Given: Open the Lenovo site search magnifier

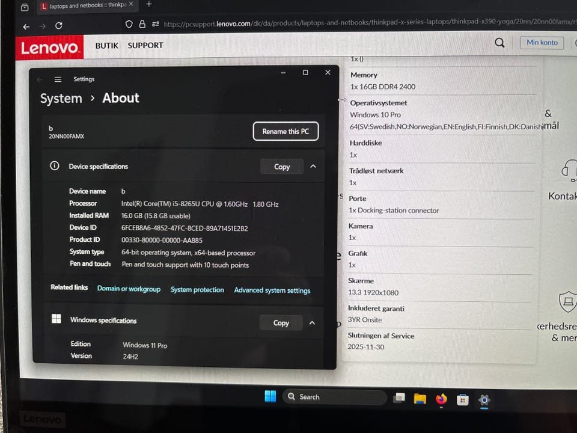Looking at the screenshot, I should point(499,43).
